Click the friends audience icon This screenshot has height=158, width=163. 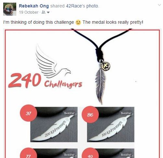click(44, 12)
